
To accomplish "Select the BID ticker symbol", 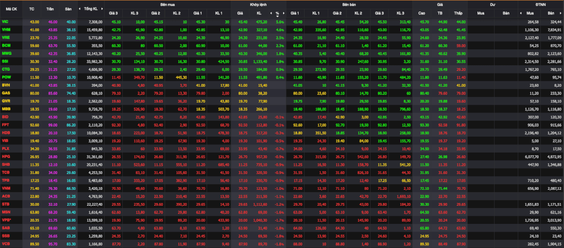I will [x=5, y=116].
